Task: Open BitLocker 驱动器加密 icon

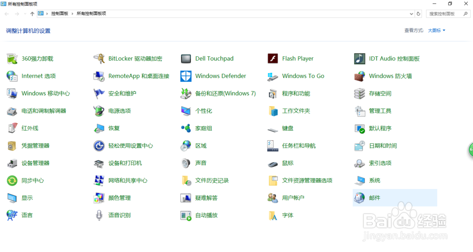Action: [99, 59]
